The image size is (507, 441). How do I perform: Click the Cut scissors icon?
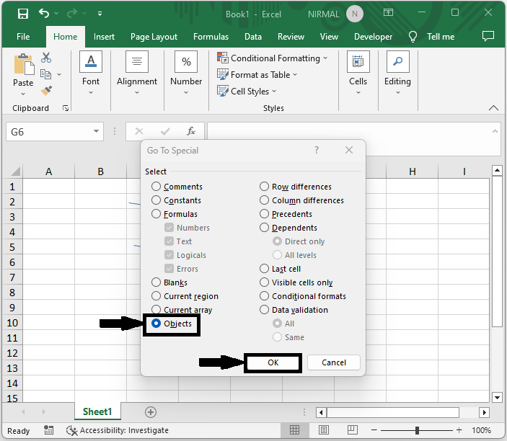46,58
